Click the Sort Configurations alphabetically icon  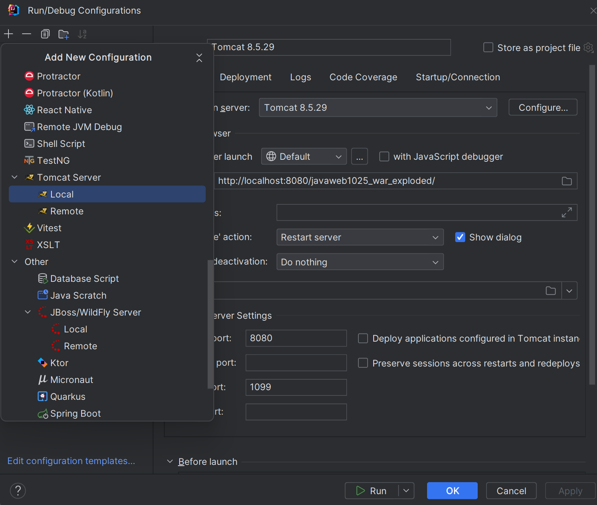pyautogui.click(x=82, y=34)
